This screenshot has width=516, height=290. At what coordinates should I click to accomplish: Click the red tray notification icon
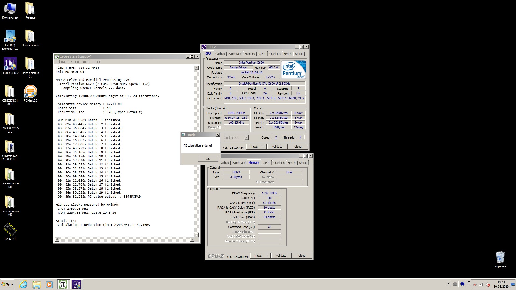(475, 284)
